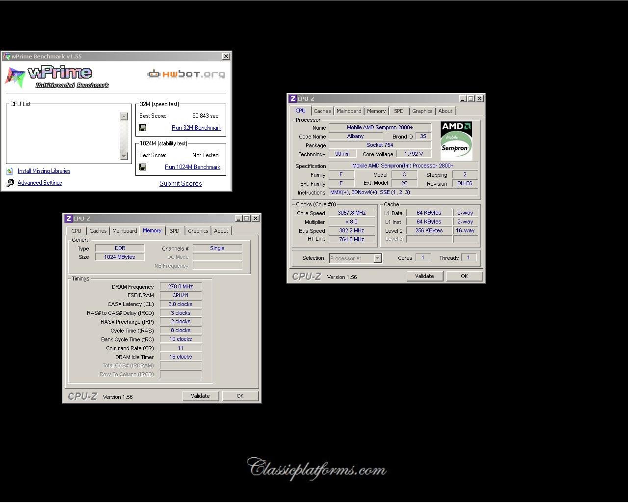Image resolution: width=628 pixels, height=503 pixels.
Task: Click the Core Voltage value 1.792 V
Action: click(414, 154)
